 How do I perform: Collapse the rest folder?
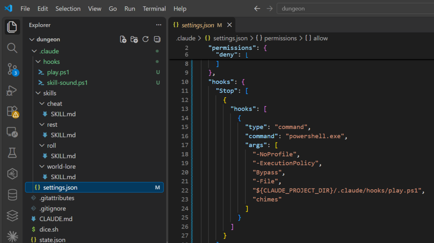pyautogui.click(x=42, y=125)
